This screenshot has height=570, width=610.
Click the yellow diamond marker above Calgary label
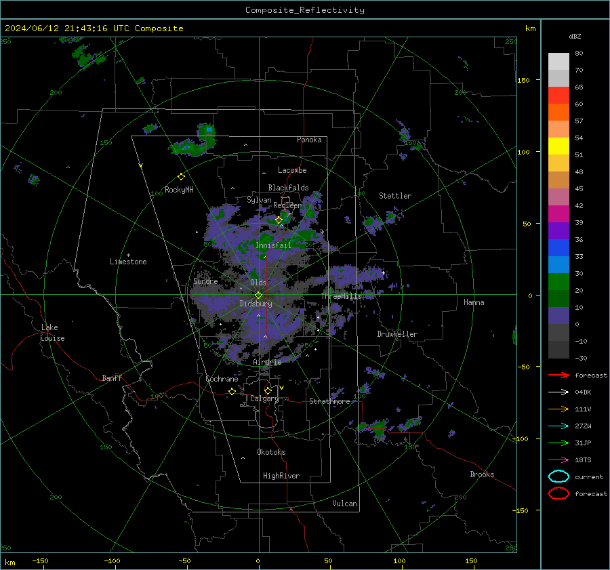pos(268,390)
